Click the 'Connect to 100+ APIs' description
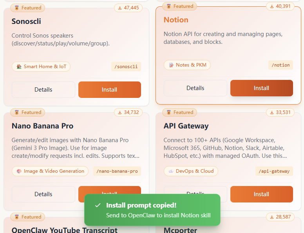 pos(225,148)
